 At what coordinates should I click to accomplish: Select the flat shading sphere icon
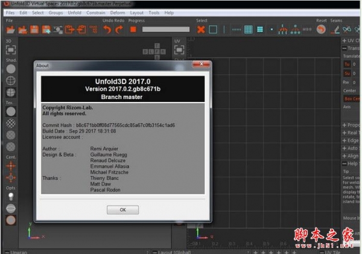pyautogui.click(x=11, y=69)
